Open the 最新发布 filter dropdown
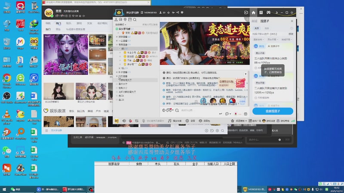Viewport: 344px width, 193px height. pyautogui.click(x=259, y=39)
